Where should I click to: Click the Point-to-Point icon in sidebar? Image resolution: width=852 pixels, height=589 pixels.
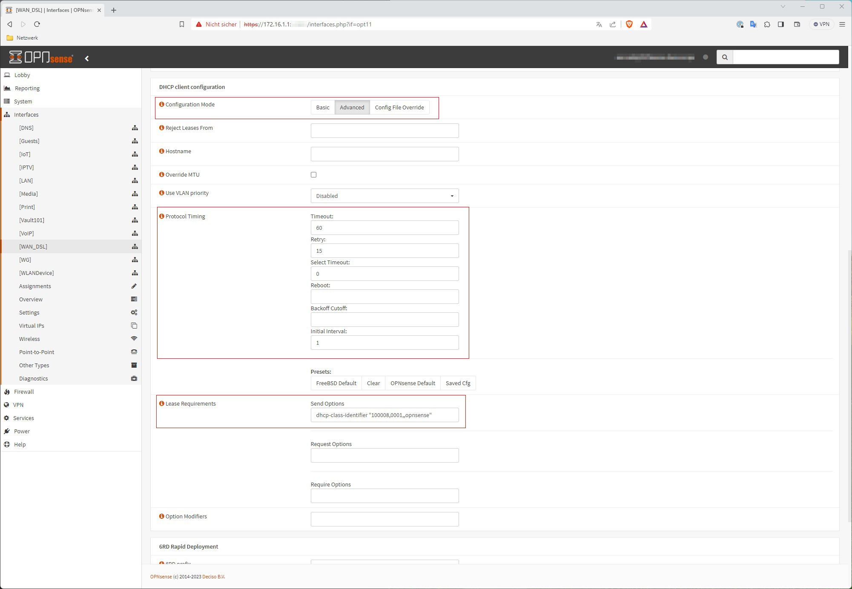tap(134, 352)
